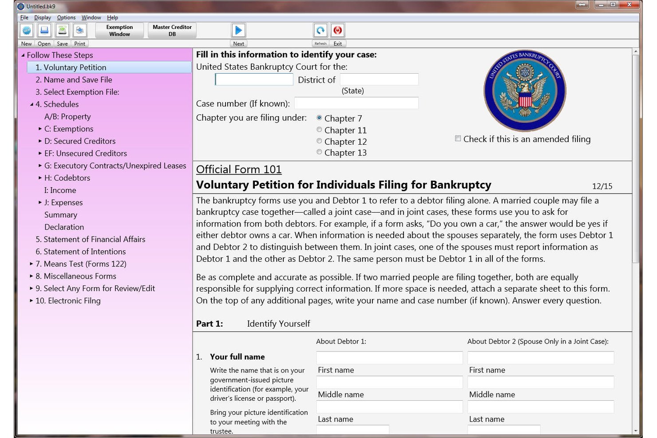Image resolution: width=657 pixels, height=438 pixels.
Task: Click the court district name field
Action: tap(254, 79)
